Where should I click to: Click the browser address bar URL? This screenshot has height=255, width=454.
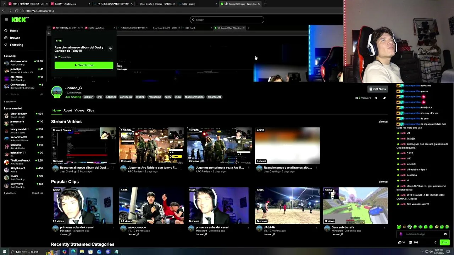40,11
